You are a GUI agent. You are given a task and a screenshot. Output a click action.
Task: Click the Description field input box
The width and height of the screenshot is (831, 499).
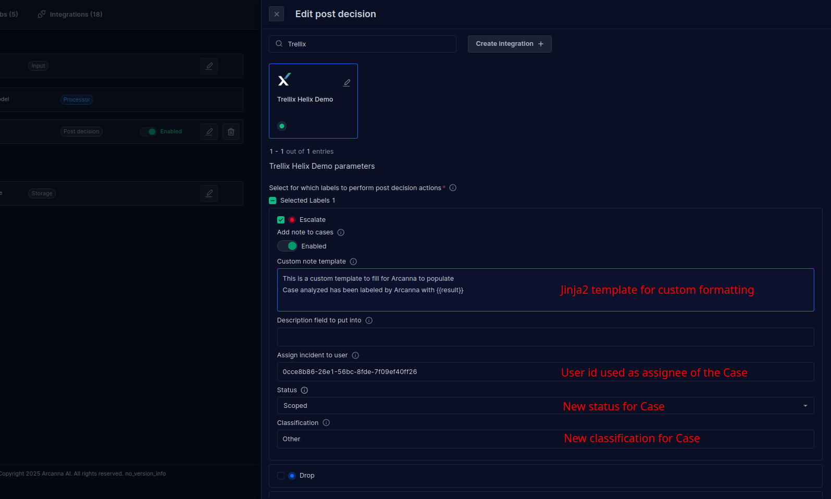[x=545, y=337]
